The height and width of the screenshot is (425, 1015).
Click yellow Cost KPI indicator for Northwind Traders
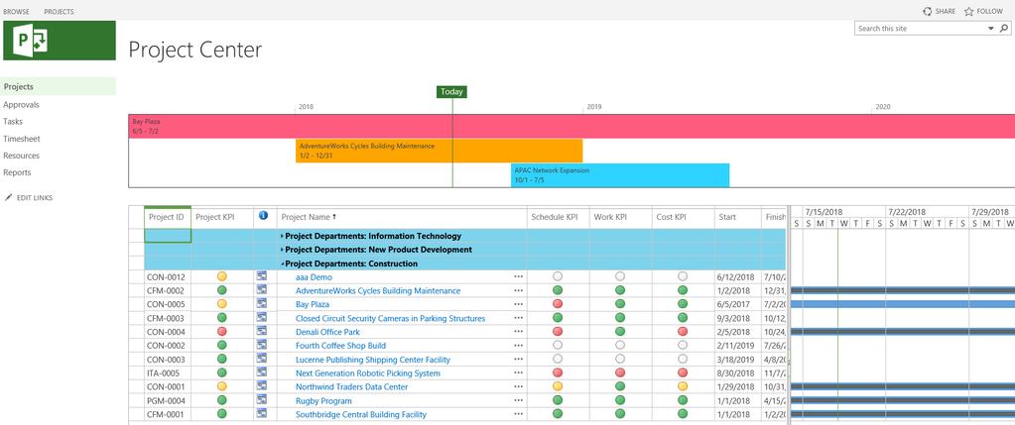pos(683,386)
